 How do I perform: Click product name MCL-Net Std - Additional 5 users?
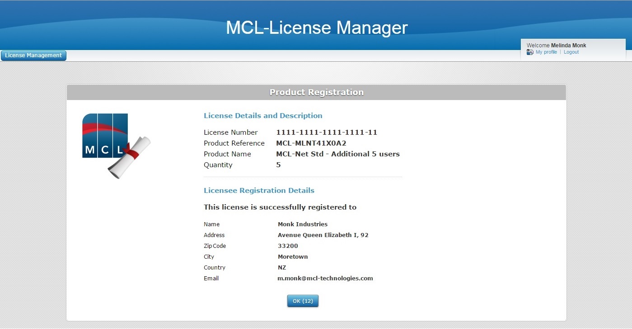338,154
